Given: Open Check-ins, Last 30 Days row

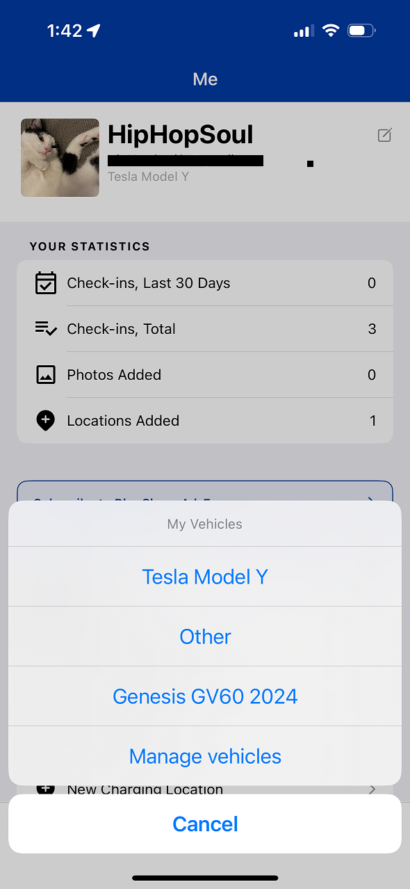Looking at the screenshot, I should (x=205, y=283).
